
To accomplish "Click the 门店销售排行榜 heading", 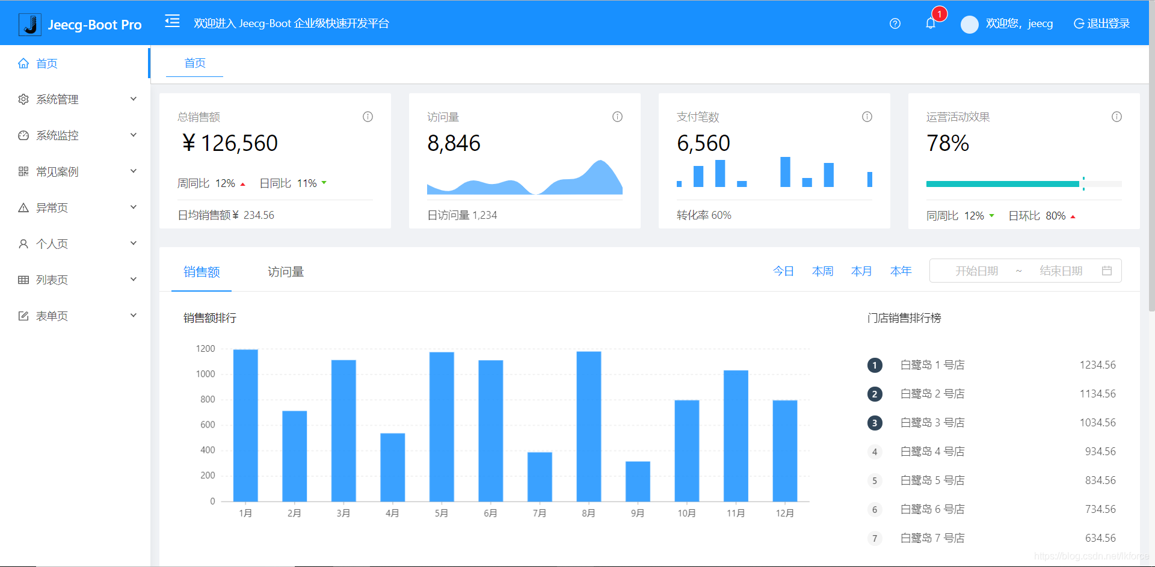I will pyautogui.click(x=904, y=318).
